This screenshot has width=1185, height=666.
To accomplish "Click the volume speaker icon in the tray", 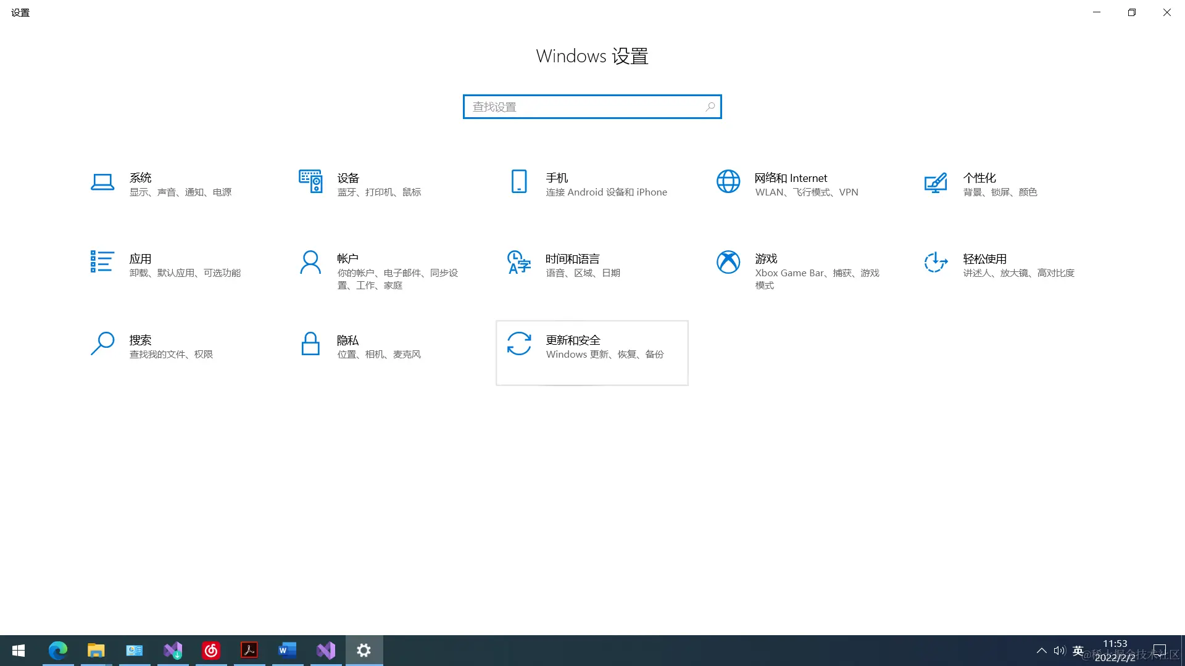I will 1060,651.
